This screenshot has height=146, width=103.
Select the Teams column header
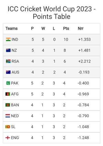12,28
